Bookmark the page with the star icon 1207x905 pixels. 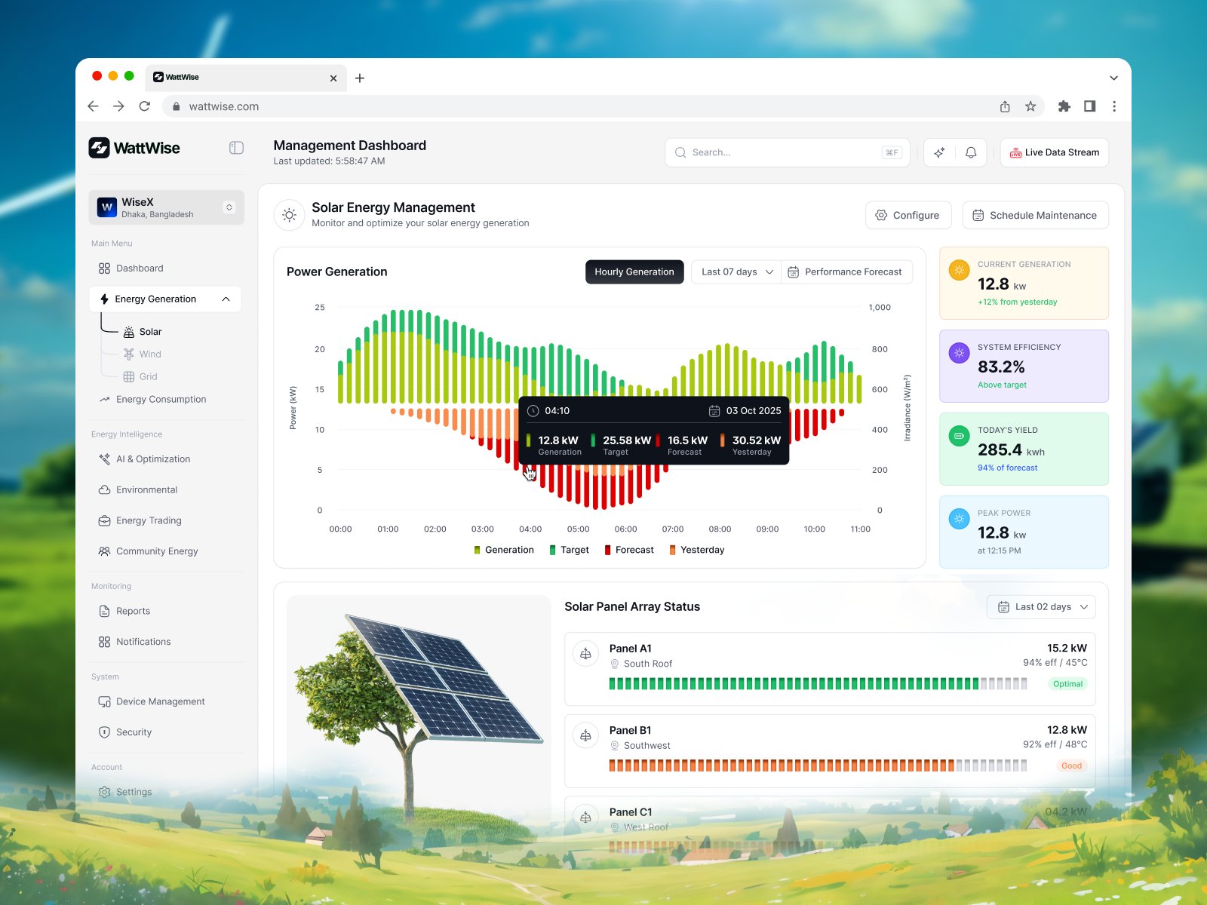[1030, 106]
